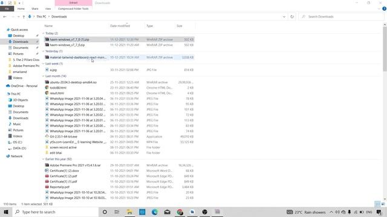The height and width of the screenshot is (217, 387).
Task: Collapse the Last month group
Action: click(x=44, y=76)
